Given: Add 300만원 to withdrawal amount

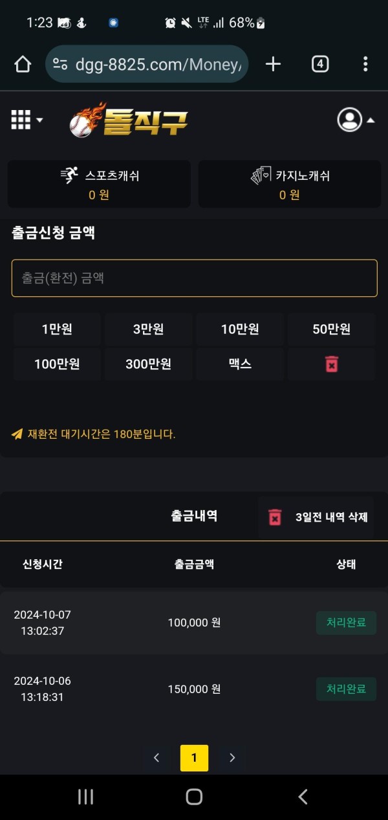Looking at the screenshot, I should pos(148,364).
